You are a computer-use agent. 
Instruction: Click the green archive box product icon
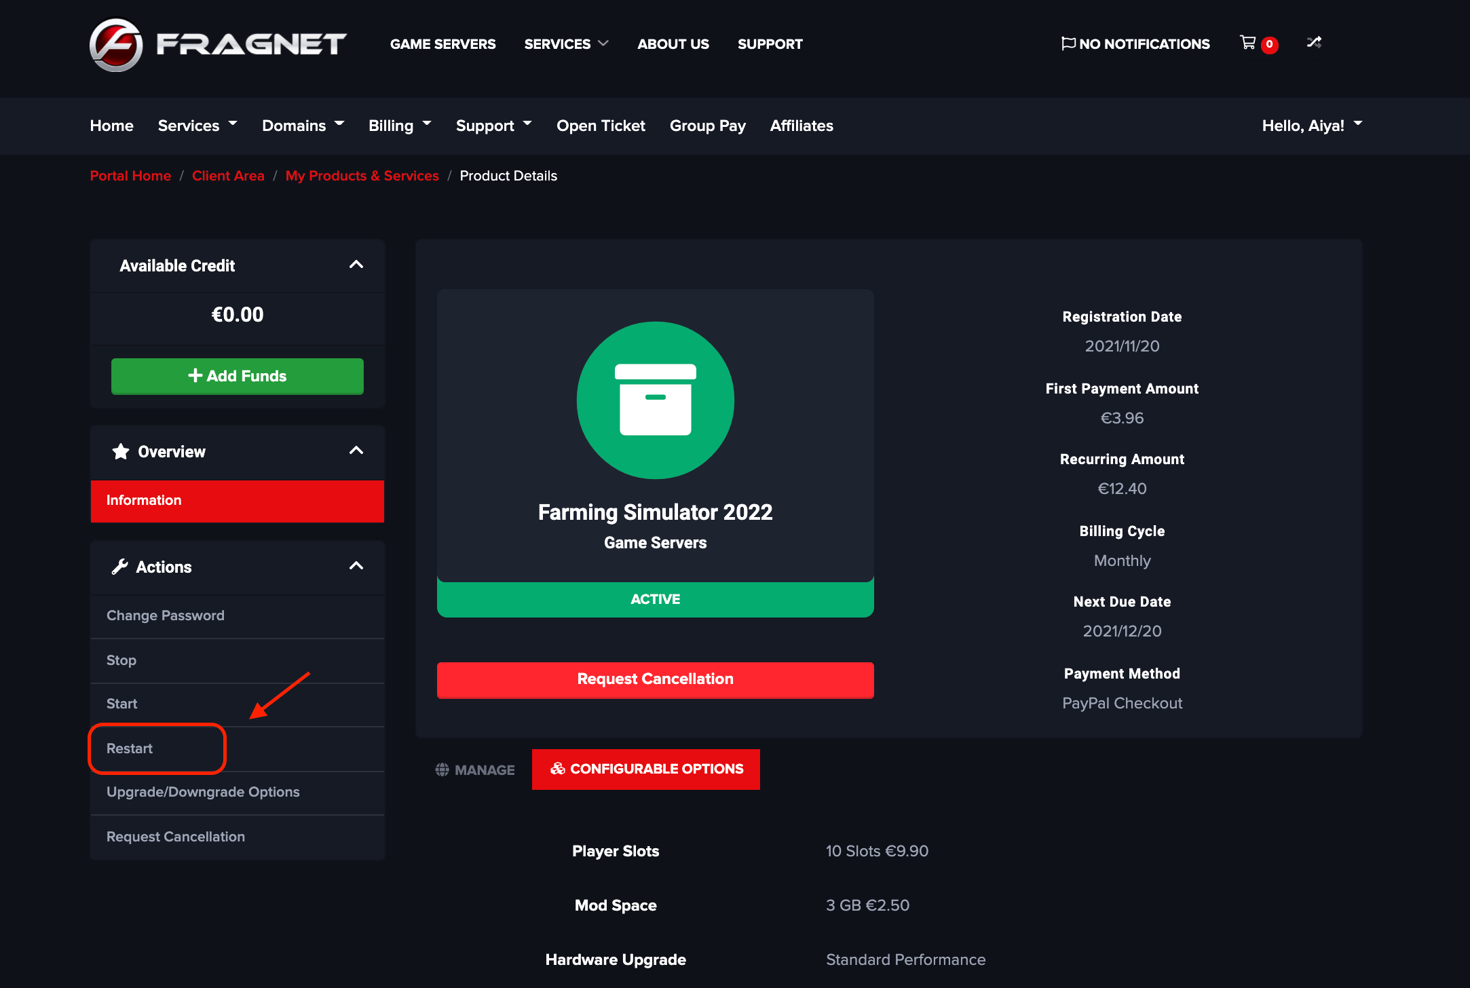click(x=656, y=400)
